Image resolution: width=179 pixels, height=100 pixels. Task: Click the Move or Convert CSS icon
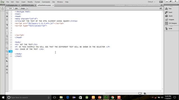click(x=7, y=61)
